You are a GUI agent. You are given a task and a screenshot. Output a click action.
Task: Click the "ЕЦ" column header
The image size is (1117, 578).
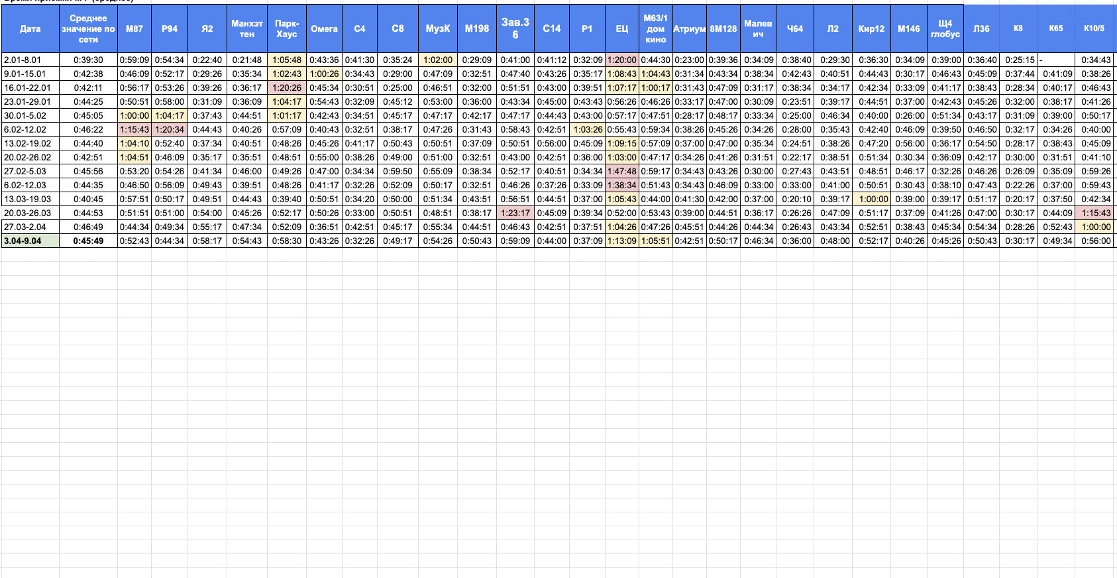point(622,29)
